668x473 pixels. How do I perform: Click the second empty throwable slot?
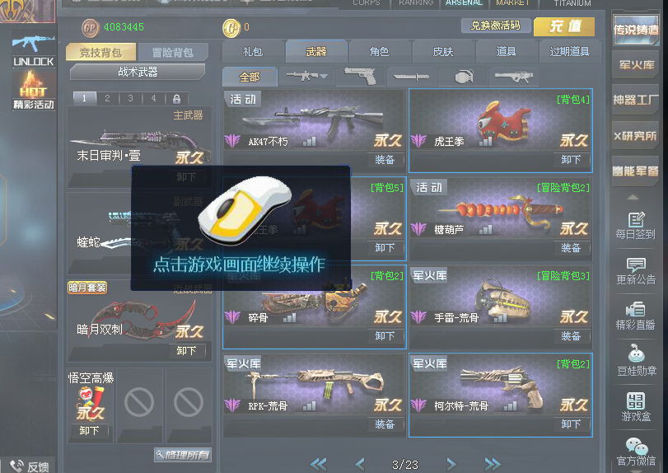click(189, 402)
